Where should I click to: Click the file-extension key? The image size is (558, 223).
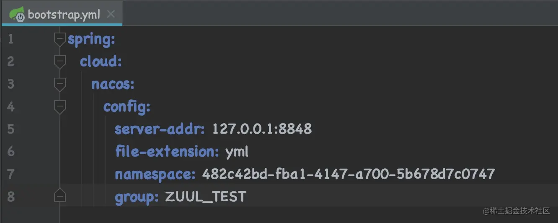[167, 152]
